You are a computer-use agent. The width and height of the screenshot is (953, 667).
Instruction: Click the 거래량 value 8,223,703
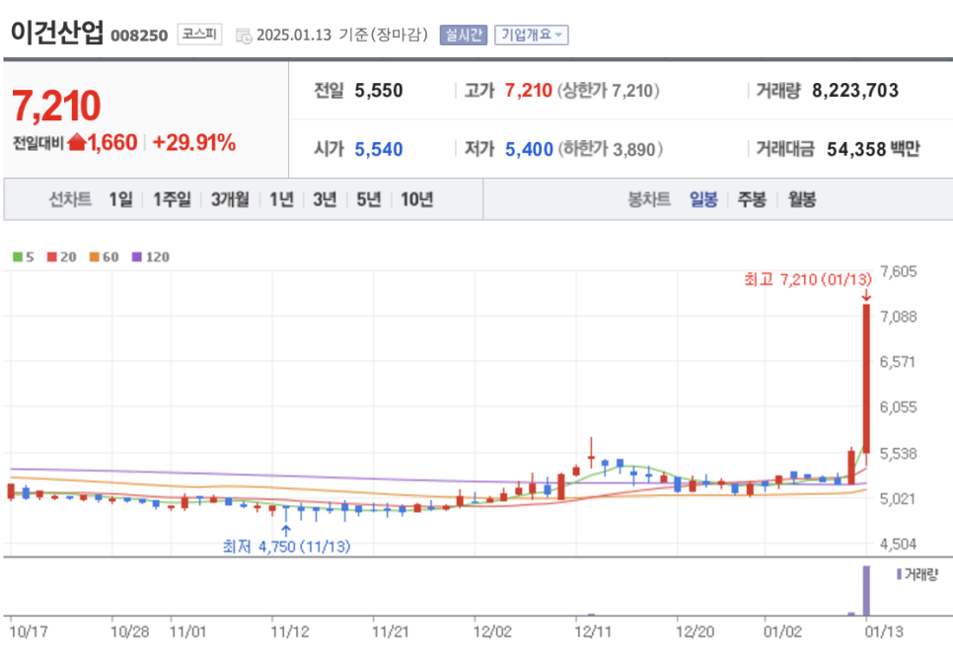click(x=855, y=91)
